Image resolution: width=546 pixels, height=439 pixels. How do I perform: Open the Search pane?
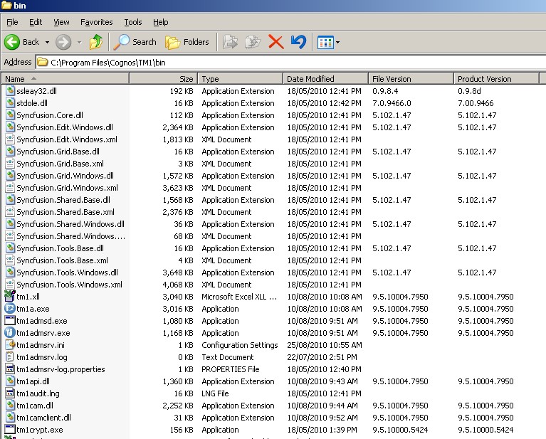pos(135,42)
